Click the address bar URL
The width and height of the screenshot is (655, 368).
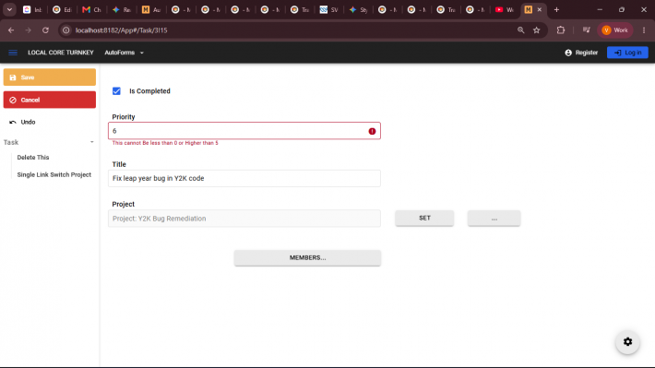coord(121,30)
